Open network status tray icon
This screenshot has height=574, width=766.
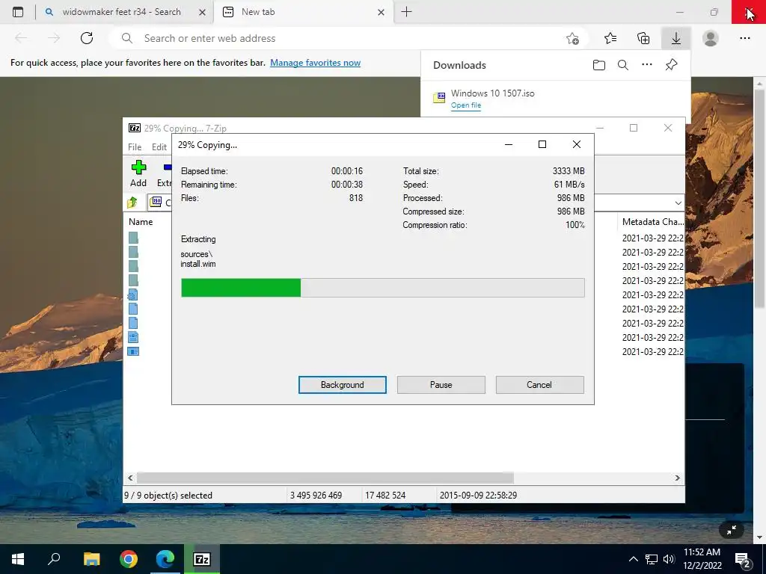point(652,559)
